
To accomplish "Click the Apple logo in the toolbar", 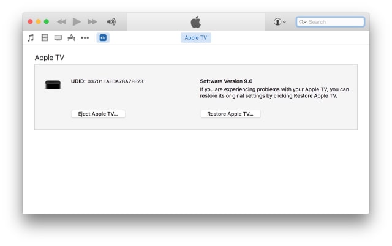I will [196, 22].
